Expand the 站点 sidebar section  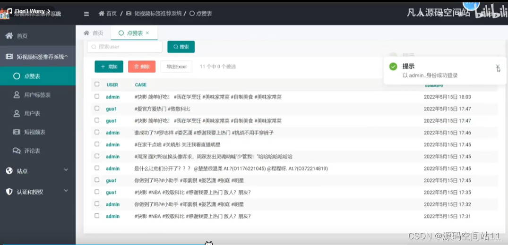(x=38, y=170)
